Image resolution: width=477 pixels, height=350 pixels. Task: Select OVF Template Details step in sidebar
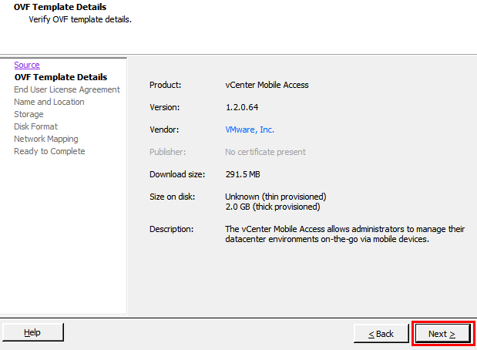(x=61, y=77)
